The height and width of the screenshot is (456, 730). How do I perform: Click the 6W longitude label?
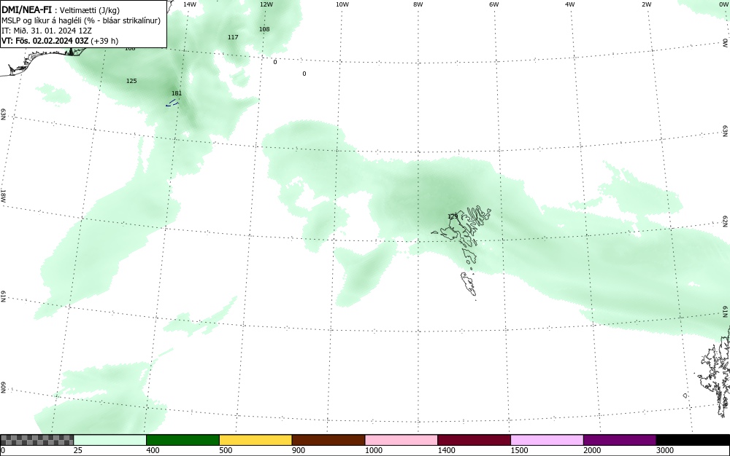(494, 4)
